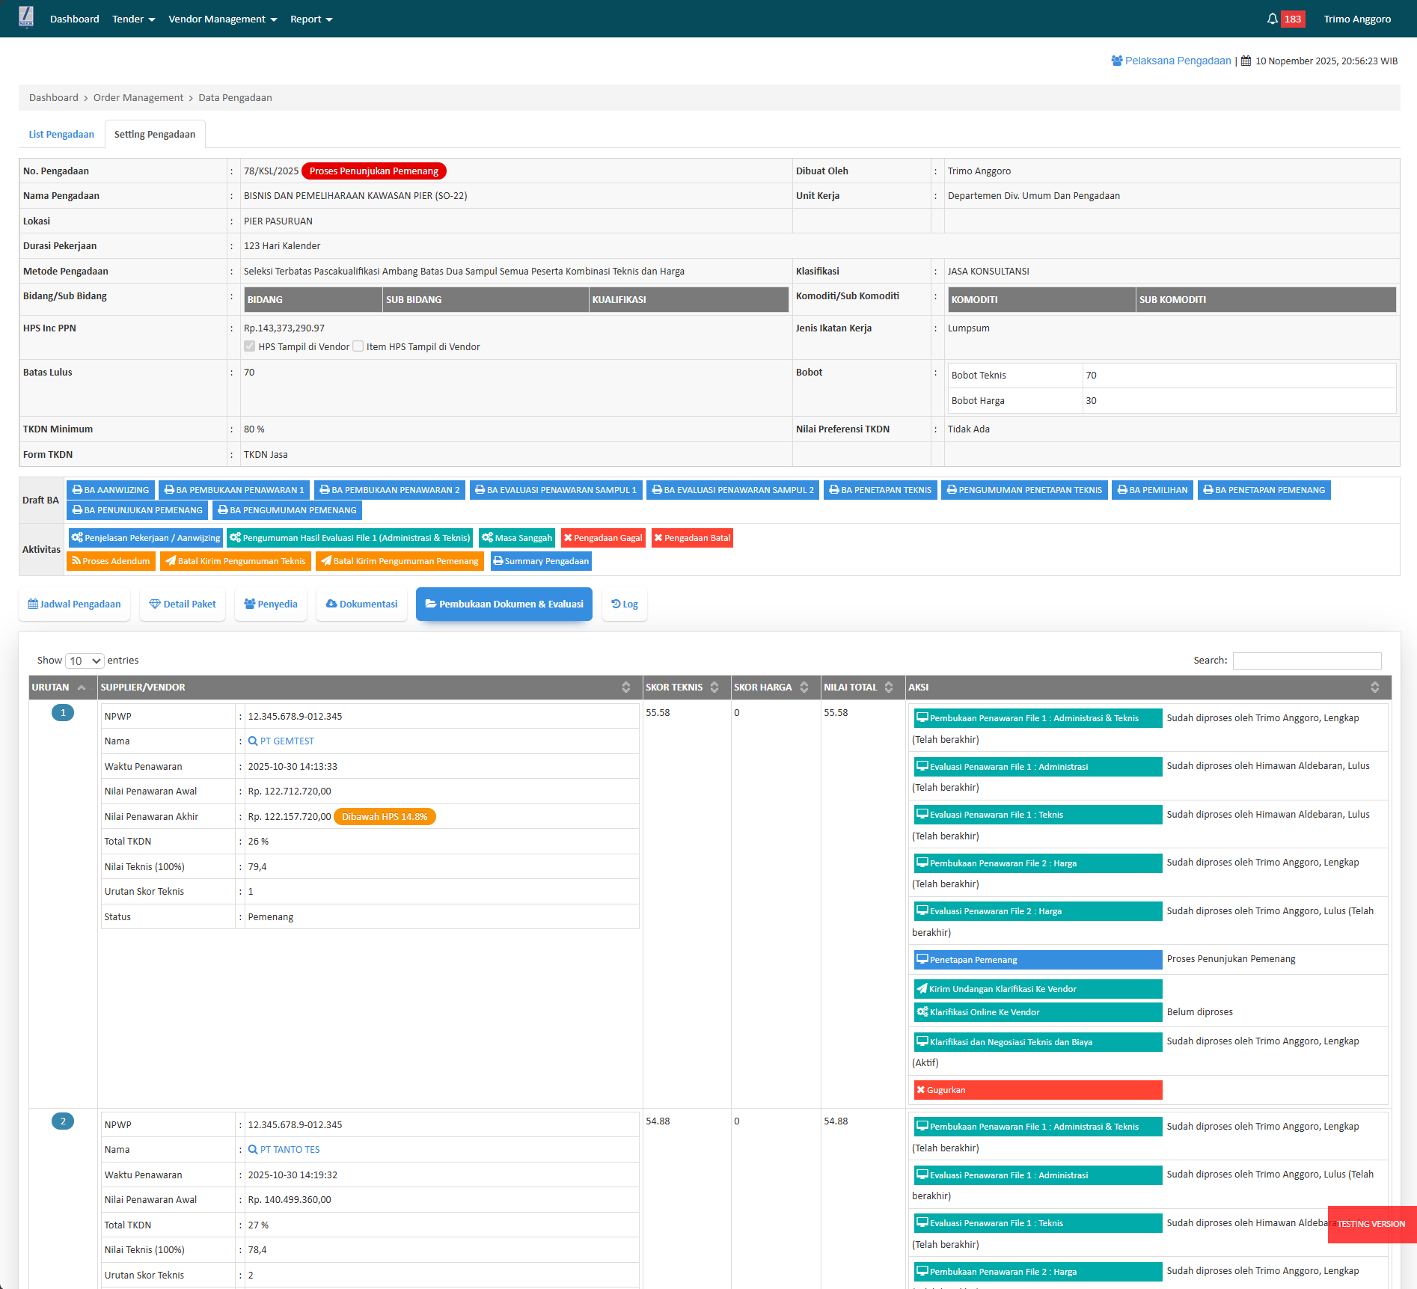Click Order Management breadcrumb link

click(x=138, y=98)
